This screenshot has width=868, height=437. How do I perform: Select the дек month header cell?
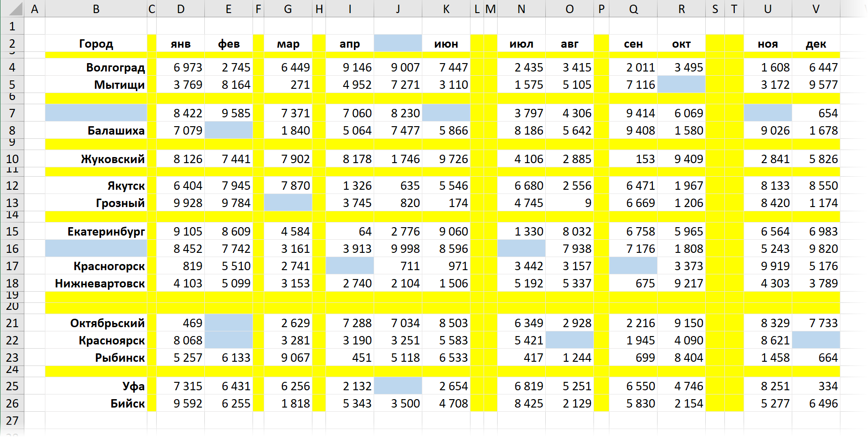816,44
